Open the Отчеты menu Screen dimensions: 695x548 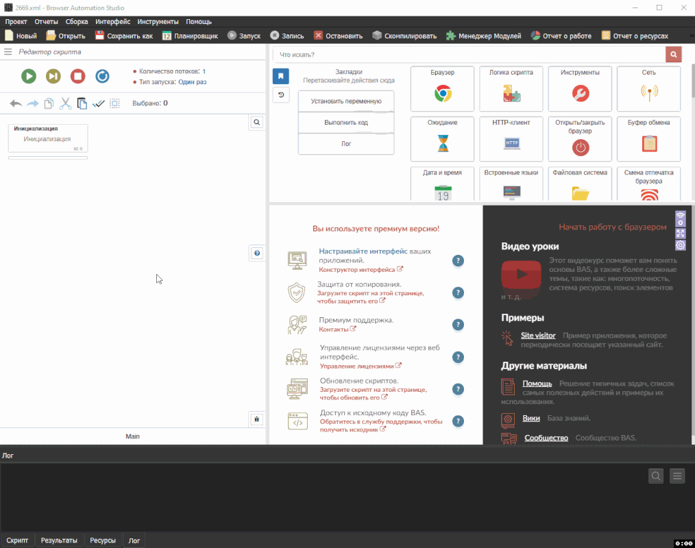coord(46,22)
